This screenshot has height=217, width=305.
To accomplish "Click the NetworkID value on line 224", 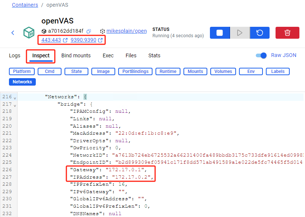I will [x=208, y=155].
